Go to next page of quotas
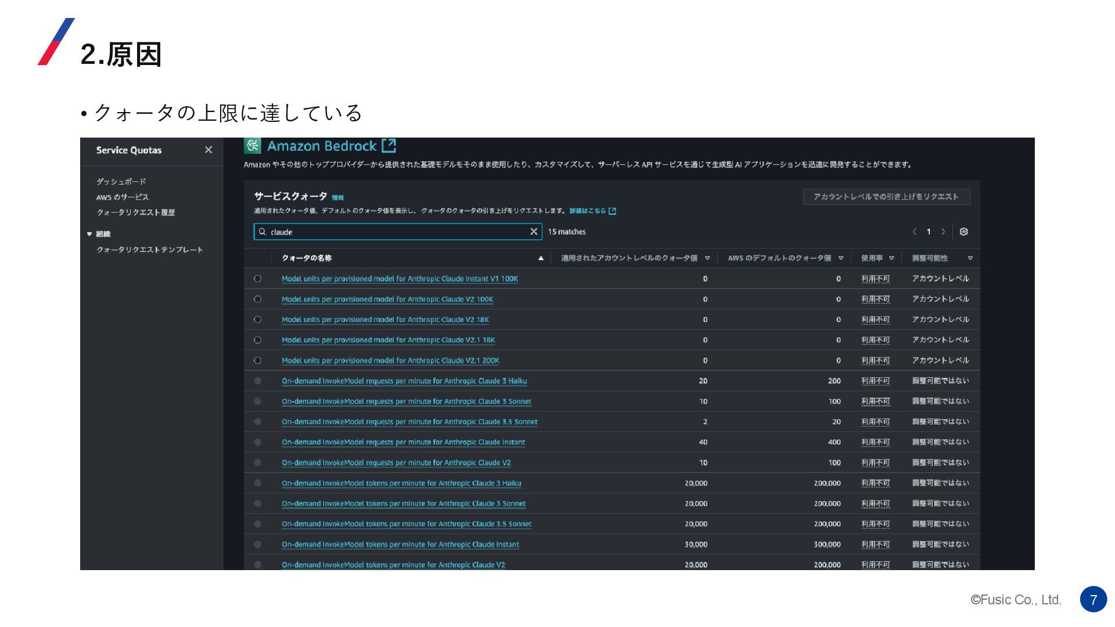Screen dimensions: 1115x627 pos(943,232)
